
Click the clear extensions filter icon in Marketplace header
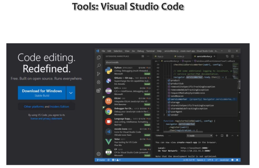[143, 56]
